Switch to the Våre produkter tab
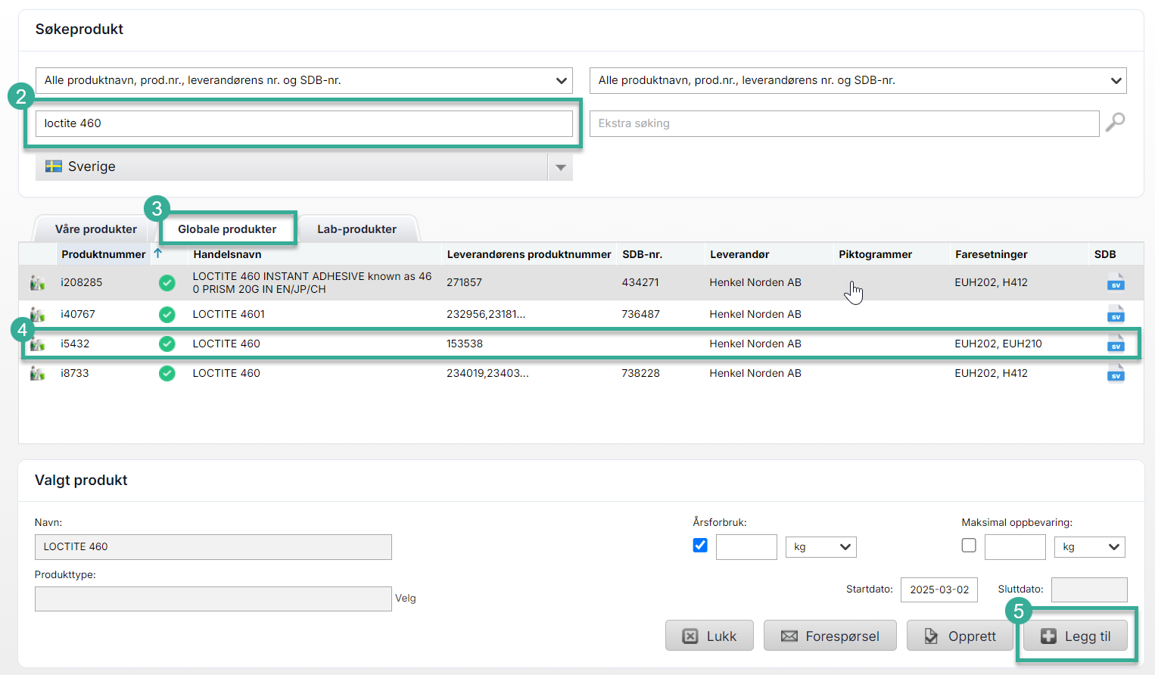 point(96,229)
